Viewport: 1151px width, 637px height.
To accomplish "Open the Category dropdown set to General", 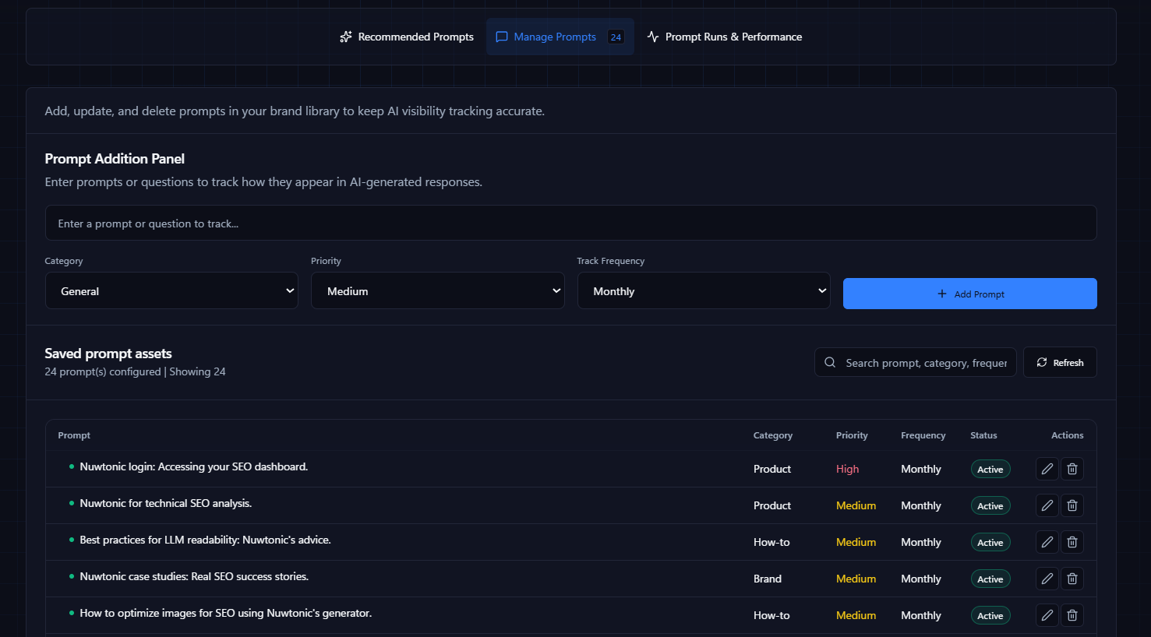I will [171, 290].
